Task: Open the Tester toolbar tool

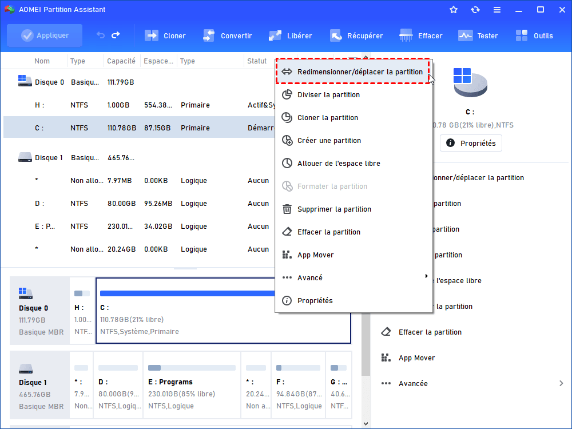Action: click(x=478, y=35)
